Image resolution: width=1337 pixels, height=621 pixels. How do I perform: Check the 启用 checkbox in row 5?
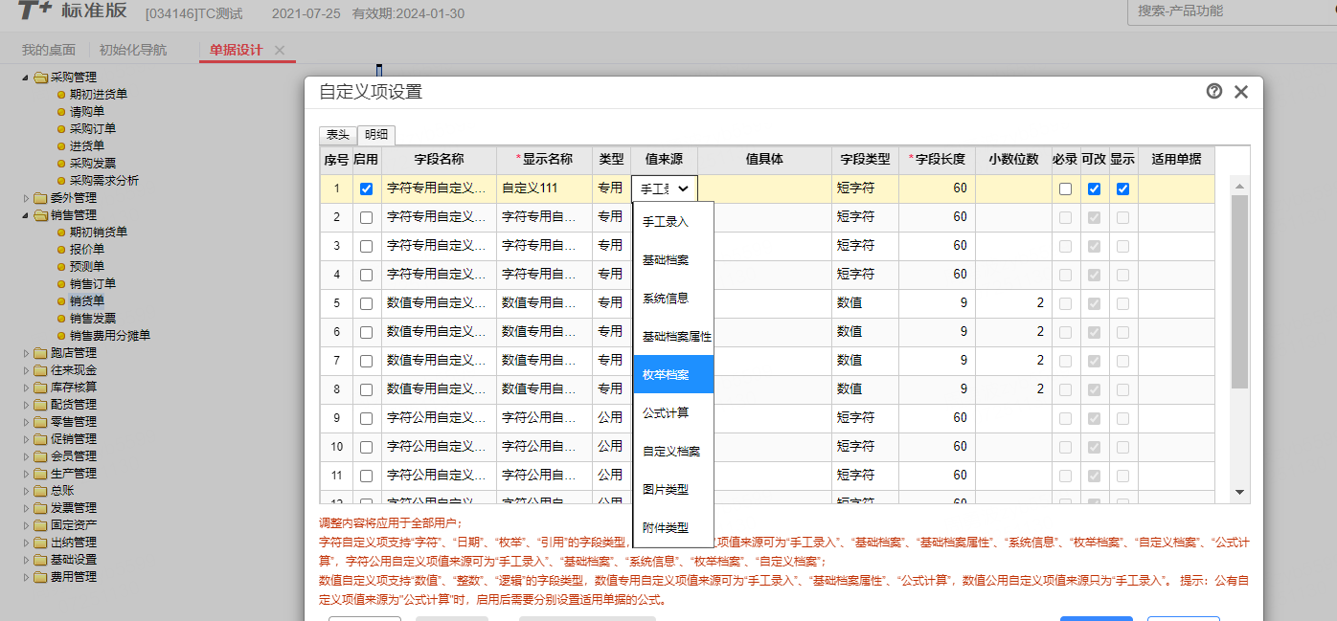pos(366,304)
